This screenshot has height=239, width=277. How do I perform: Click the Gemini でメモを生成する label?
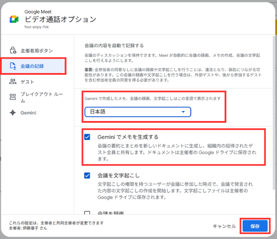(128, 137)
